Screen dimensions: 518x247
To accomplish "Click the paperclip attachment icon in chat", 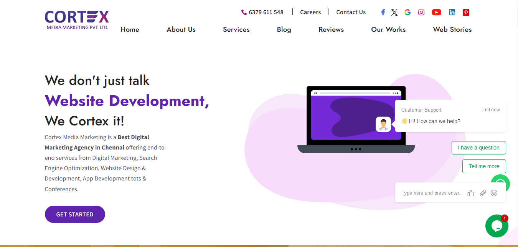I will [x=483, y=193].
